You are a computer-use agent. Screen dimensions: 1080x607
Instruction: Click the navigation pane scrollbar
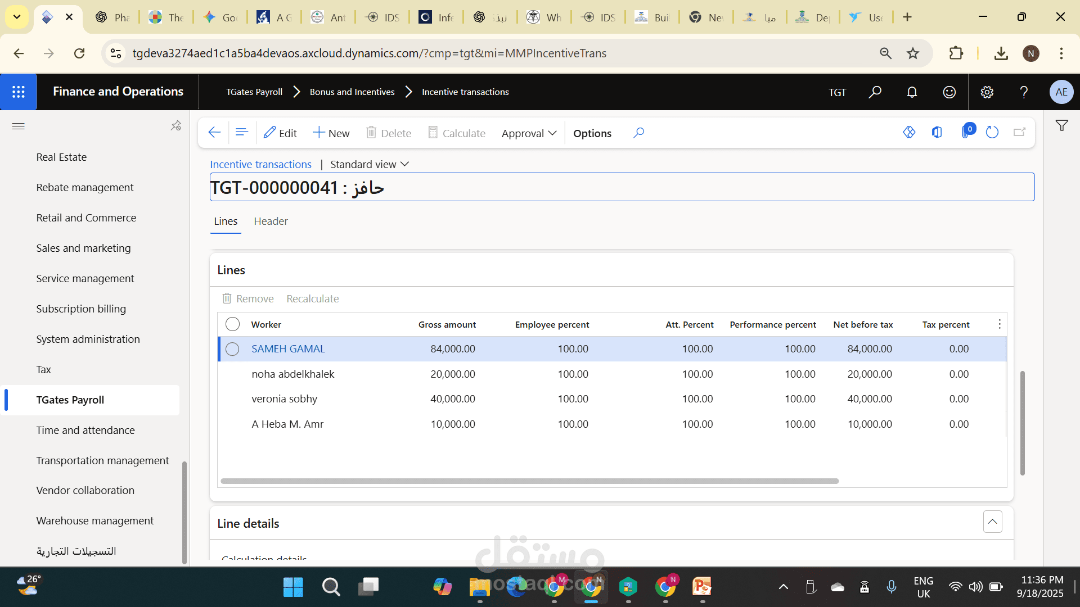[x=184, y=511]
